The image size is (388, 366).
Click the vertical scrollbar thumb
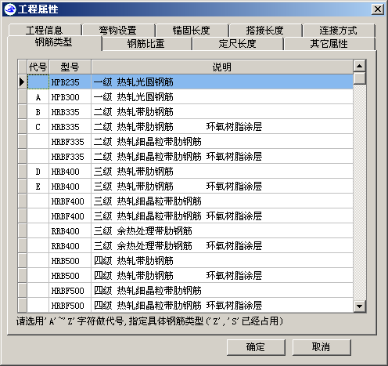360,78
